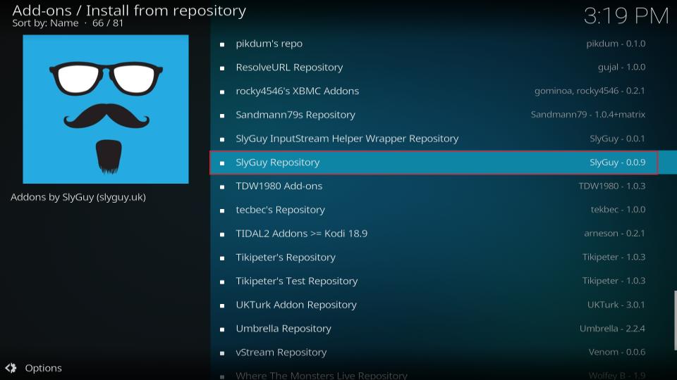Click version text SlyGuy - 0.0.9
Image resolution: width=677 pixels, height=380 pixels.
[x=618, y=163]
